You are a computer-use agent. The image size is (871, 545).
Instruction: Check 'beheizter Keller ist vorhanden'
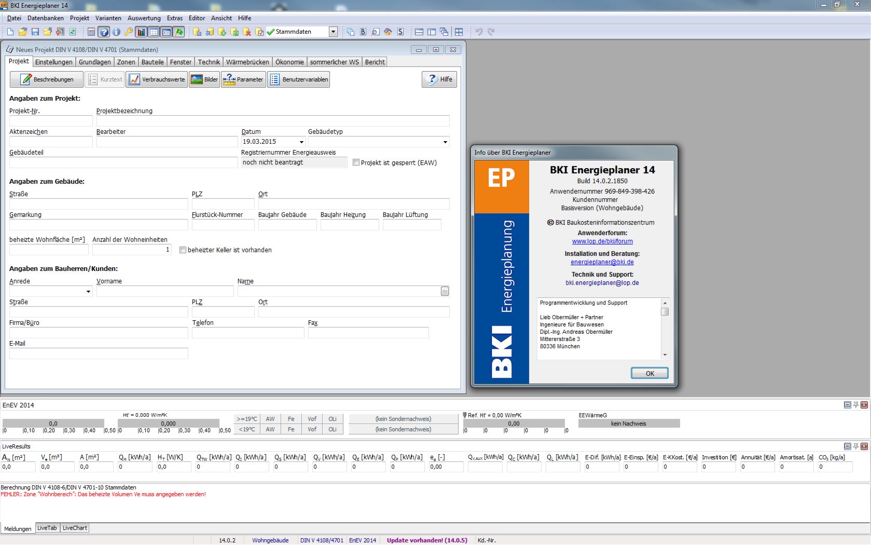[183, 250]
